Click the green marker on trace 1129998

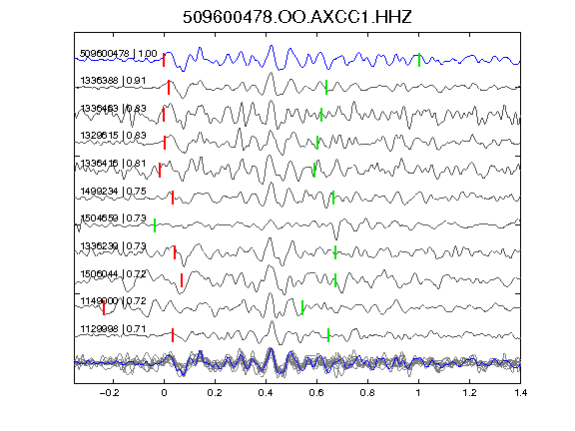click(x=328, y=335)
